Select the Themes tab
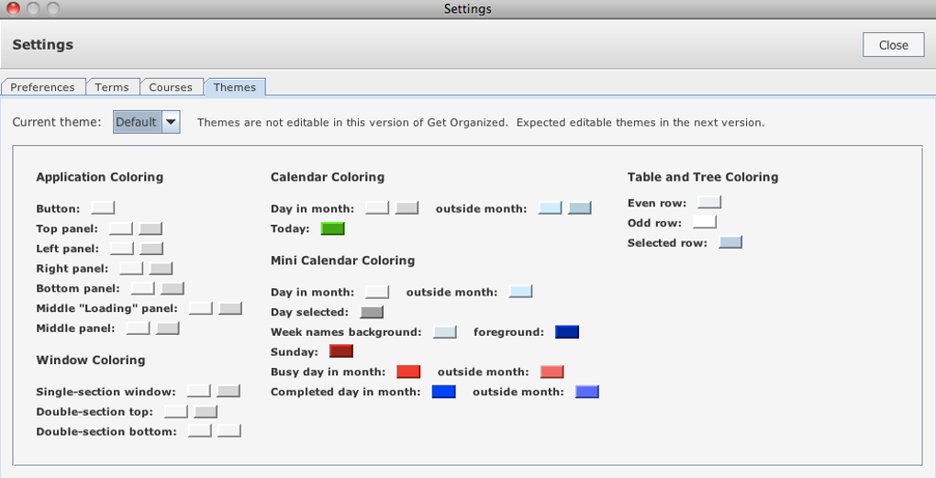Screen dimensions: 936x478 point(235,87)
